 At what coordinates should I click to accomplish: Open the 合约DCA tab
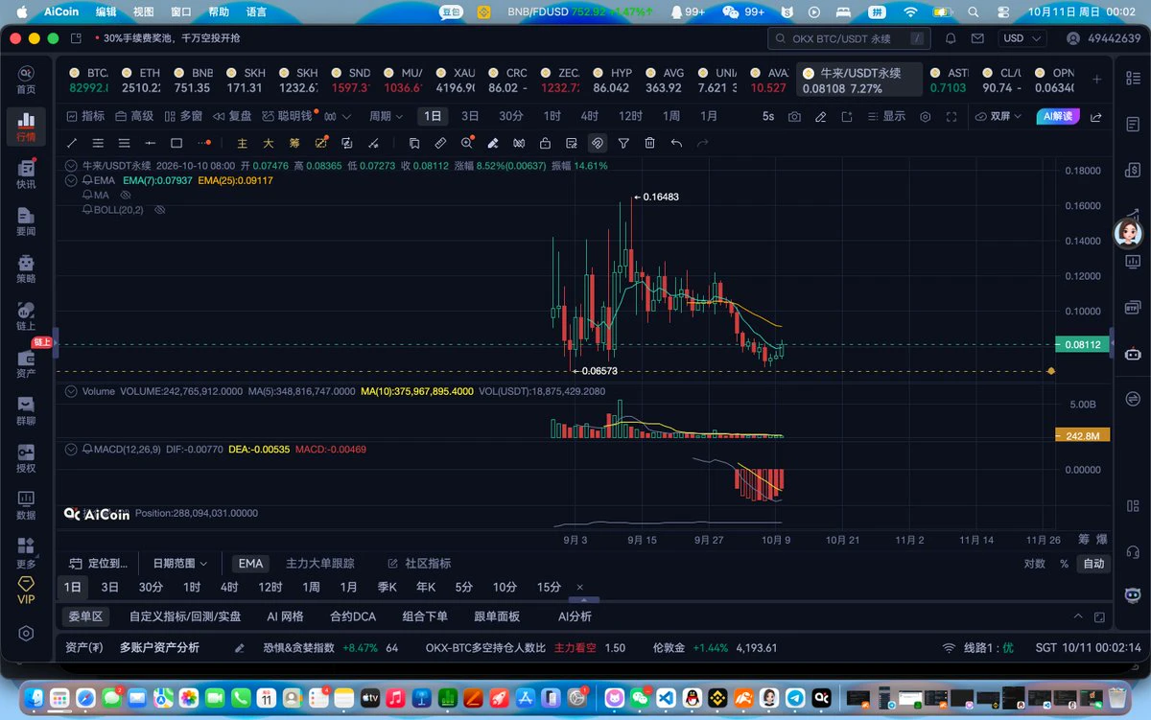coord(353,616)
